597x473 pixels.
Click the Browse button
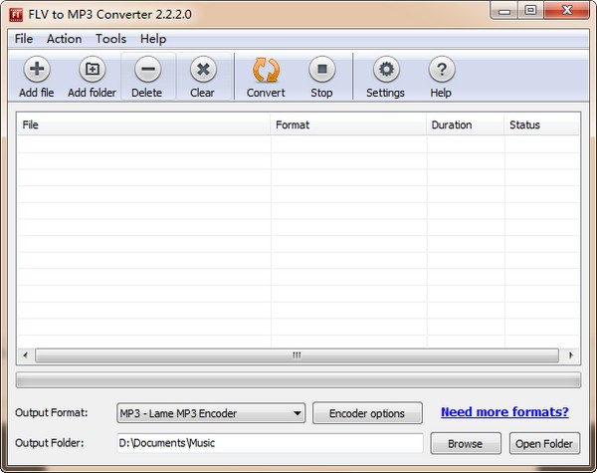click(x=466, y=444)
